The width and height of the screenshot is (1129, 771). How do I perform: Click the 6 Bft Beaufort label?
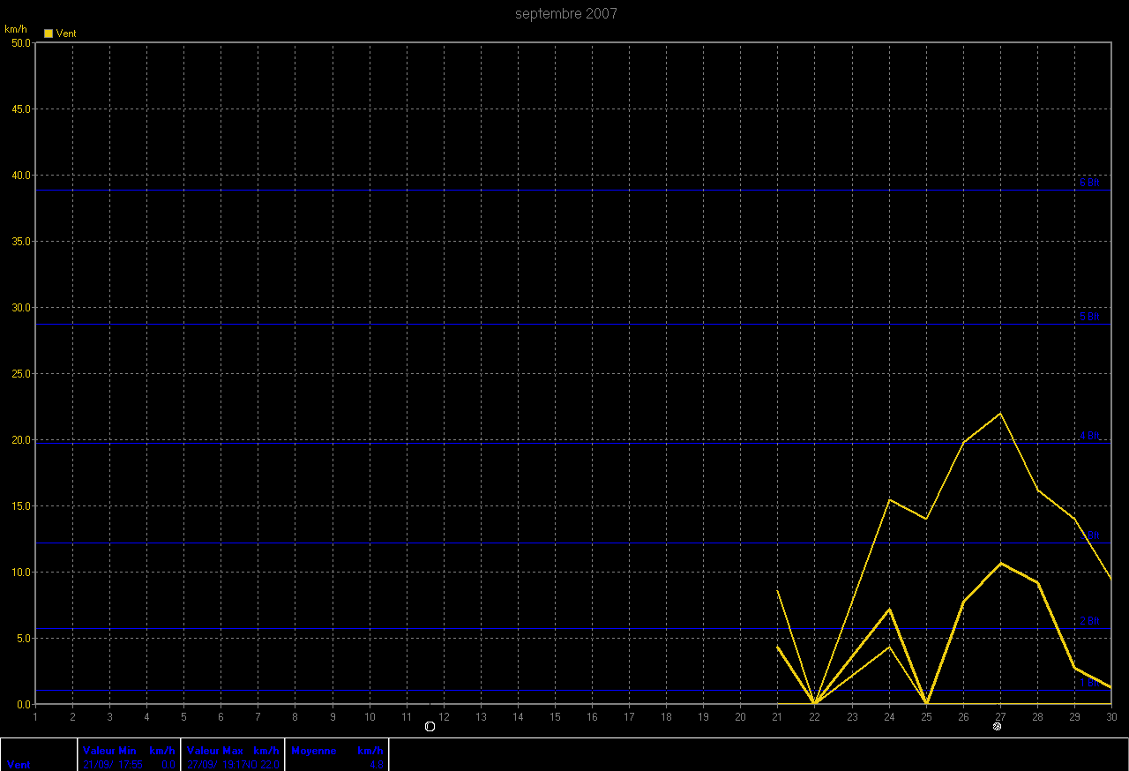click(x=1090, y=183)
